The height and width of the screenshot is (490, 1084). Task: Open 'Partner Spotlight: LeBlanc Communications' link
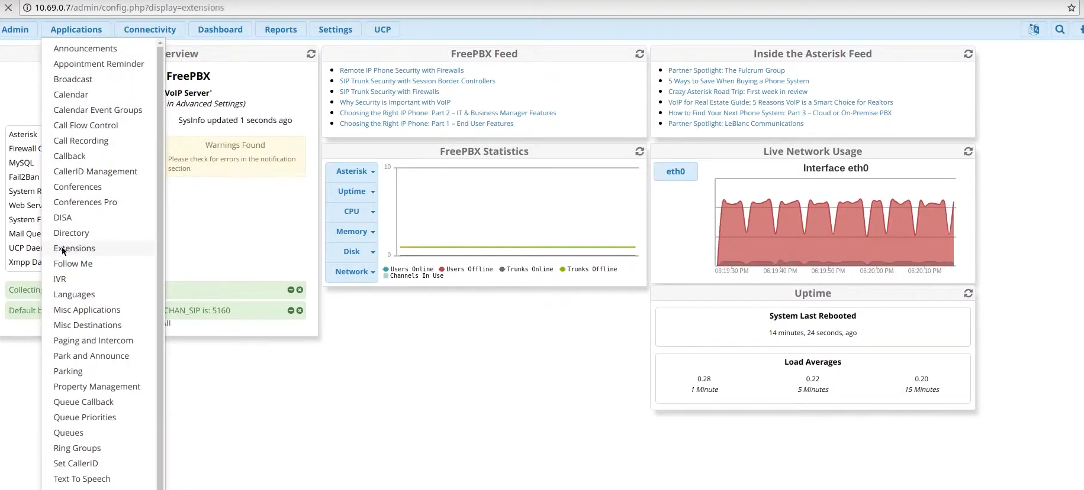(x=736, y=124)
